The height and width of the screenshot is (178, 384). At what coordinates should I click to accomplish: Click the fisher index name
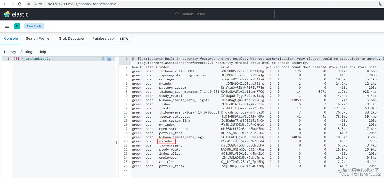coord(165,104)
